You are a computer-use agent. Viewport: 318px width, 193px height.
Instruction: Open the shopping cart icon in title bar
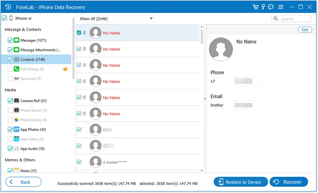pos(256,7)
